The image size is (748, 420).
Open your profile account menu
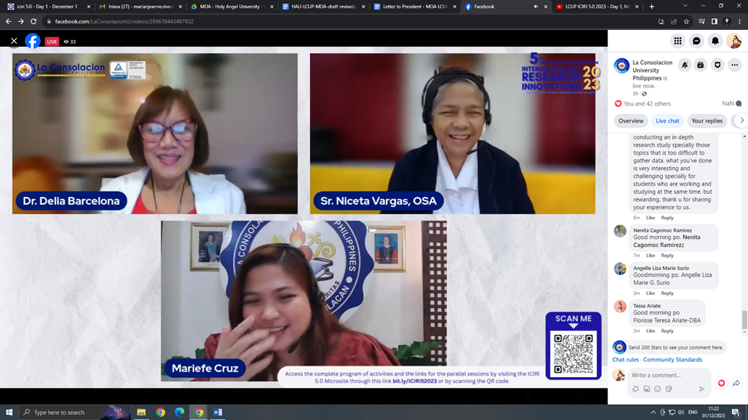pos(733,41)
